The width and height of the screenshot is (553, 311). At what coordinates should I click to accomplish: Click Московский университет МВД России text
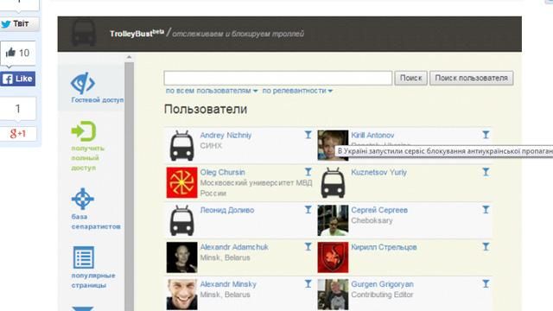point(256,188)
